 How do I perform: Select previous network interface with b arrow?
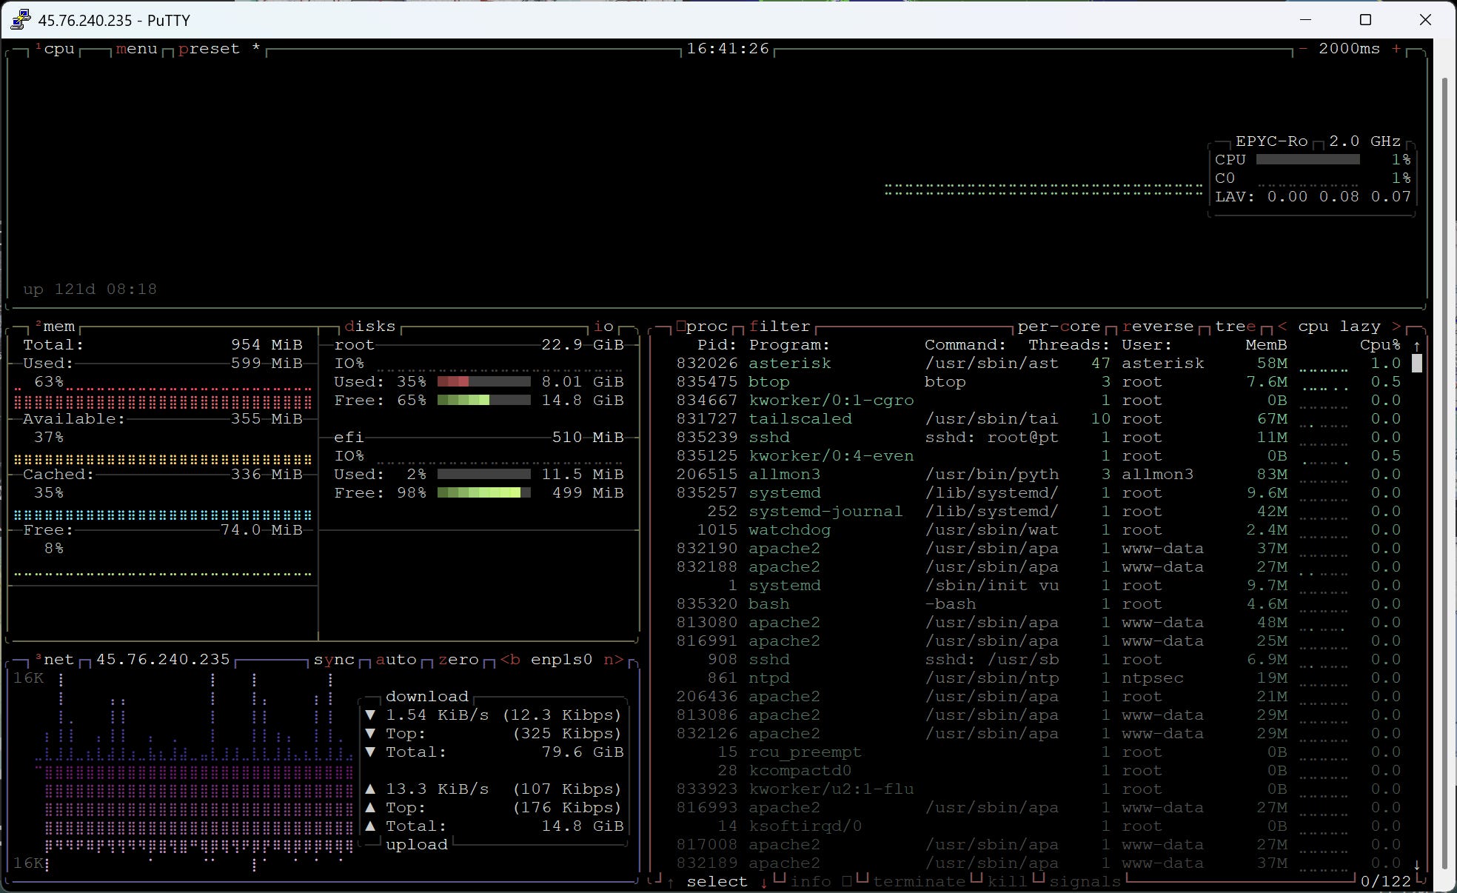[510, 660]
